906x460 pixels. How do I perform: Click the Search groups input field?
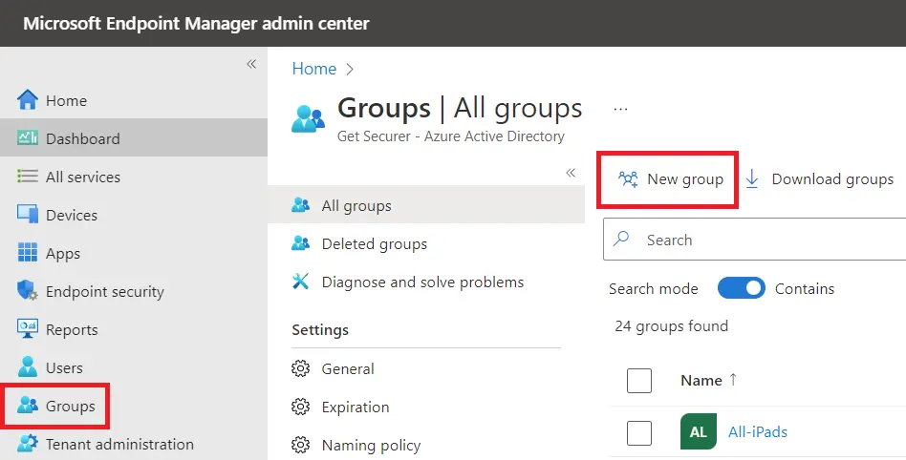[x=765, y=240]
